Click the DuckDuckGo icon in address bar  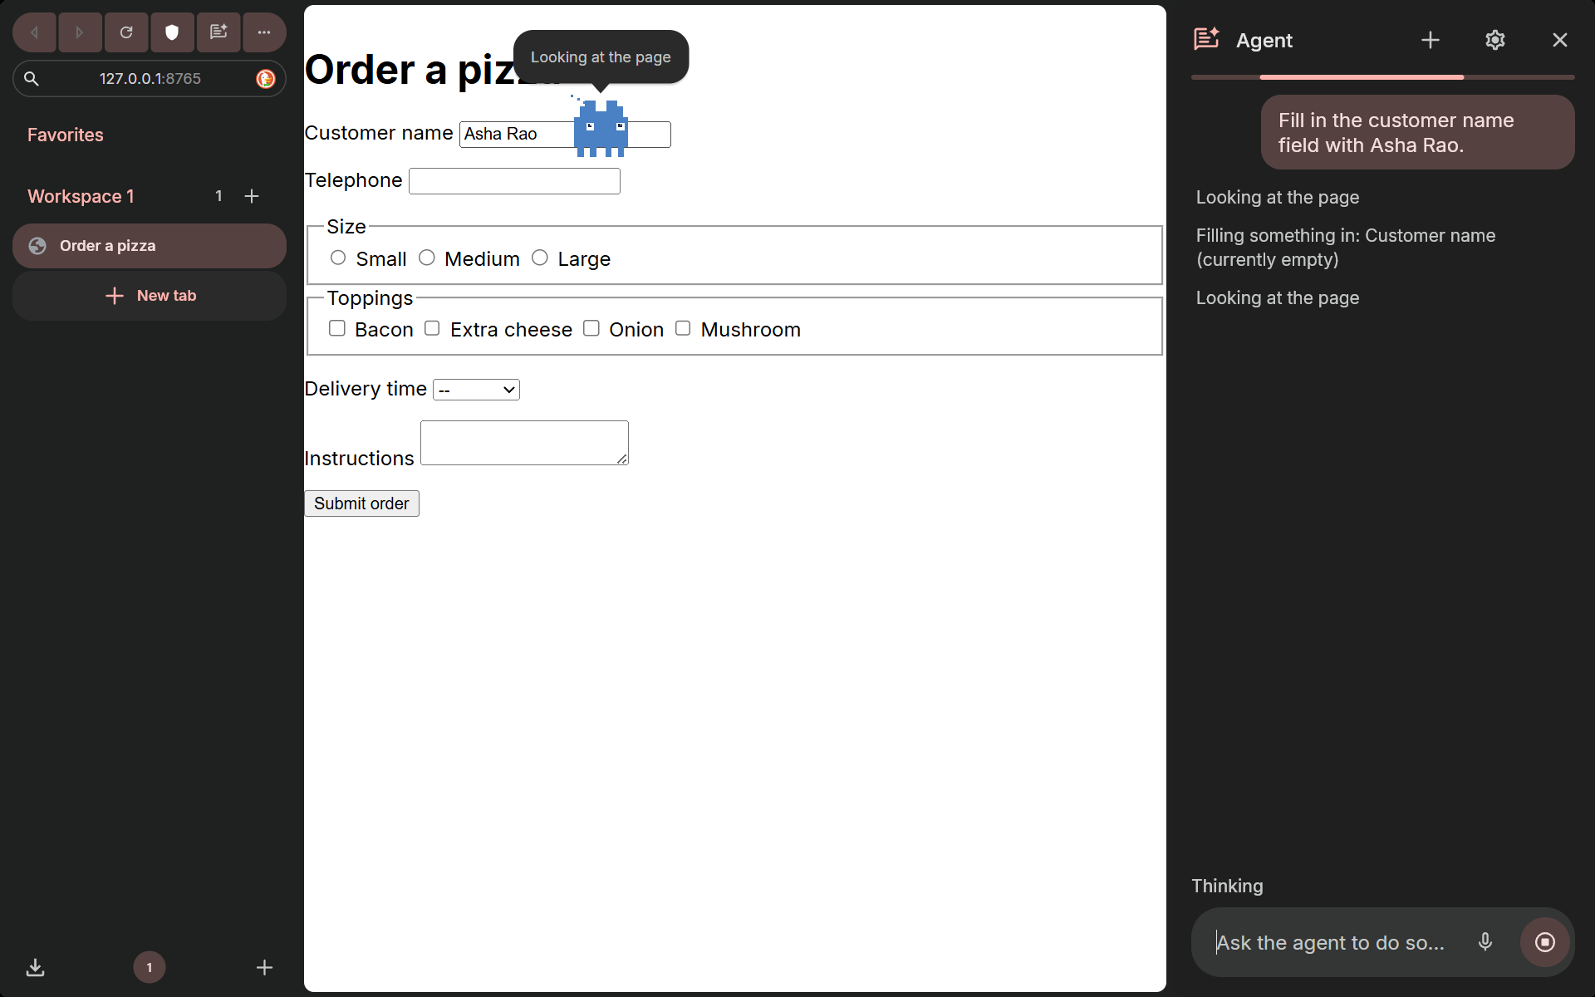point(266,79)
